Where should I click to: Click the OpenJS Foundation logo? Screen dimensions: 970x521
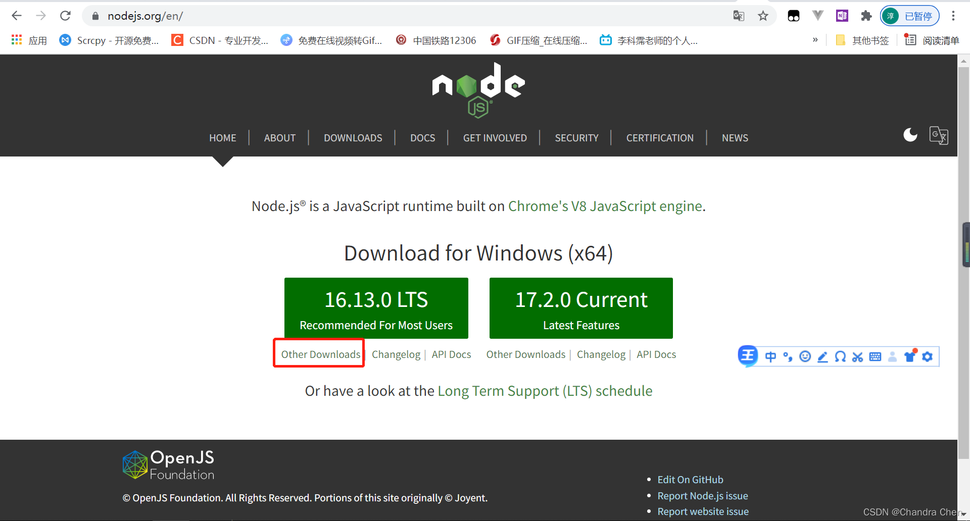[168, 464]
